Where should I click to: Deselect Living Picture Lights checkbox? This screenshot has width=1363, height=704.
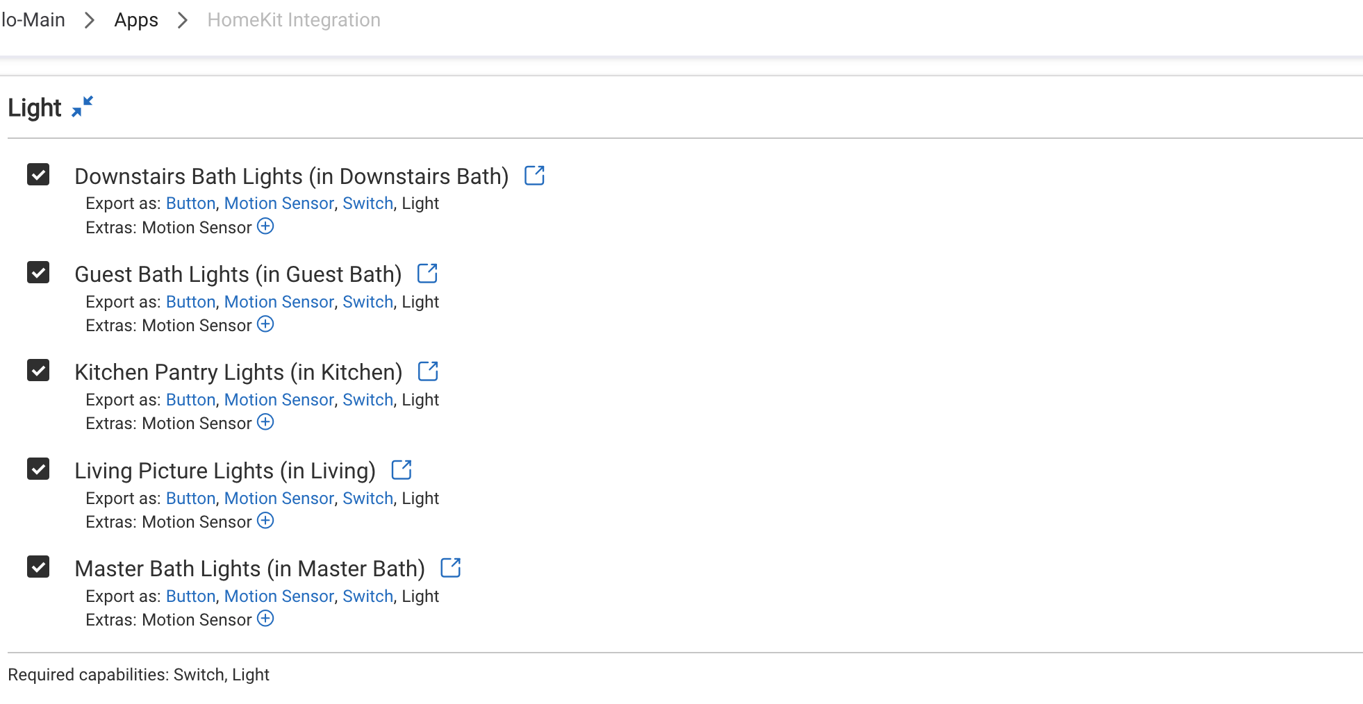pos(38,469)
